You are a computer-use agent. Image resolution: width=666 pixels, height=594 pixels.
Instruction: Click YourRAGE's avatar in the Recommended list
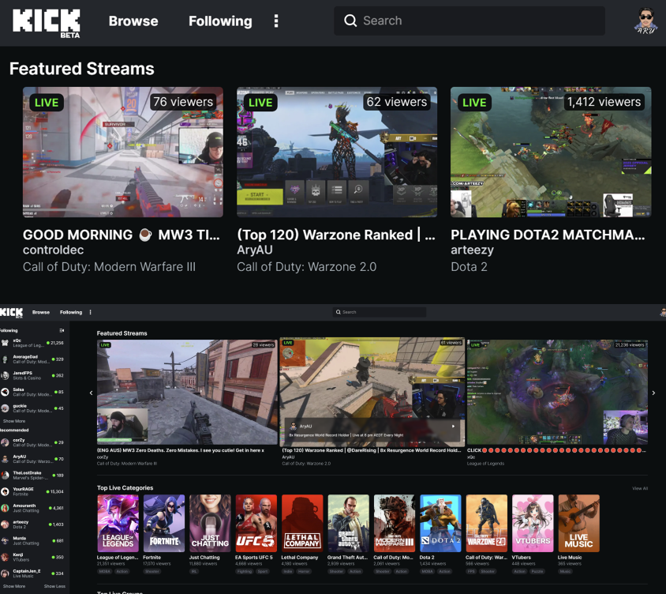5,491
